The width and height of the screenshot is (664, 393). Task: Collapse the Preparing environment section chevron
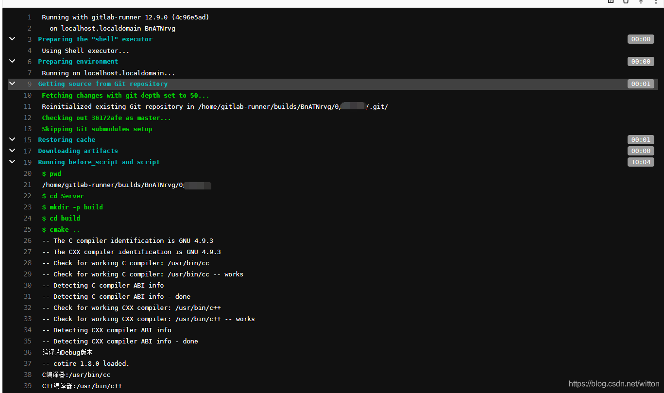(x=13, y=61)
